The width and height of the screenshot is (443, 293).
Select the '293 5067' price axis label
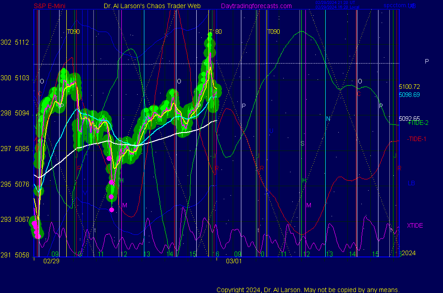[x=15, y=220]
